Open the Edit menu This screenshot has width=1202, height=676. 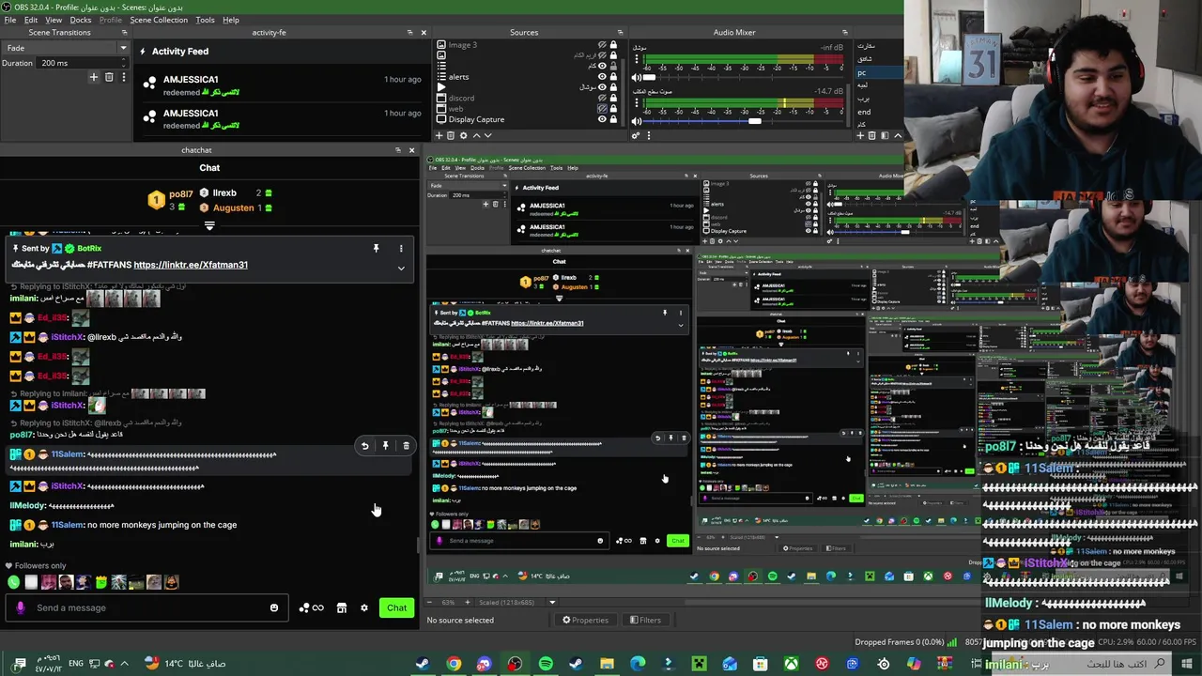[31, 20]
